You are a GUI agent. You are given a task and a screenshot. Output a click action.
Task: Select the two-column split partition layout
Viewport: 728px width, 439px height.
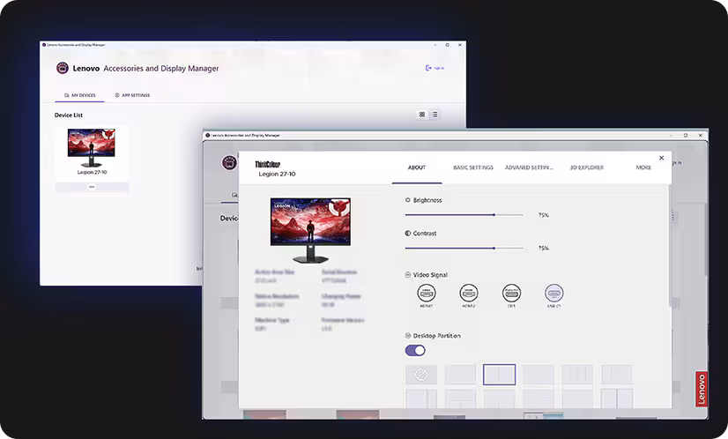[499, 375]
